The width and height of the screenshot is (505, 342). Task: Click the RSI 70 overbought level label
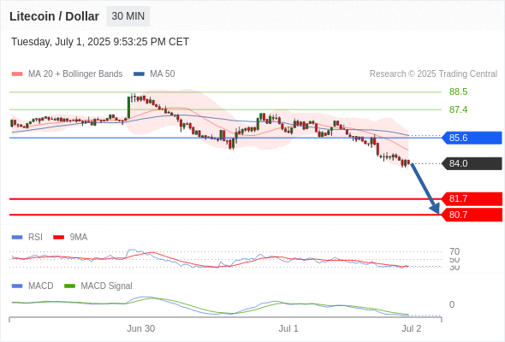454,251
